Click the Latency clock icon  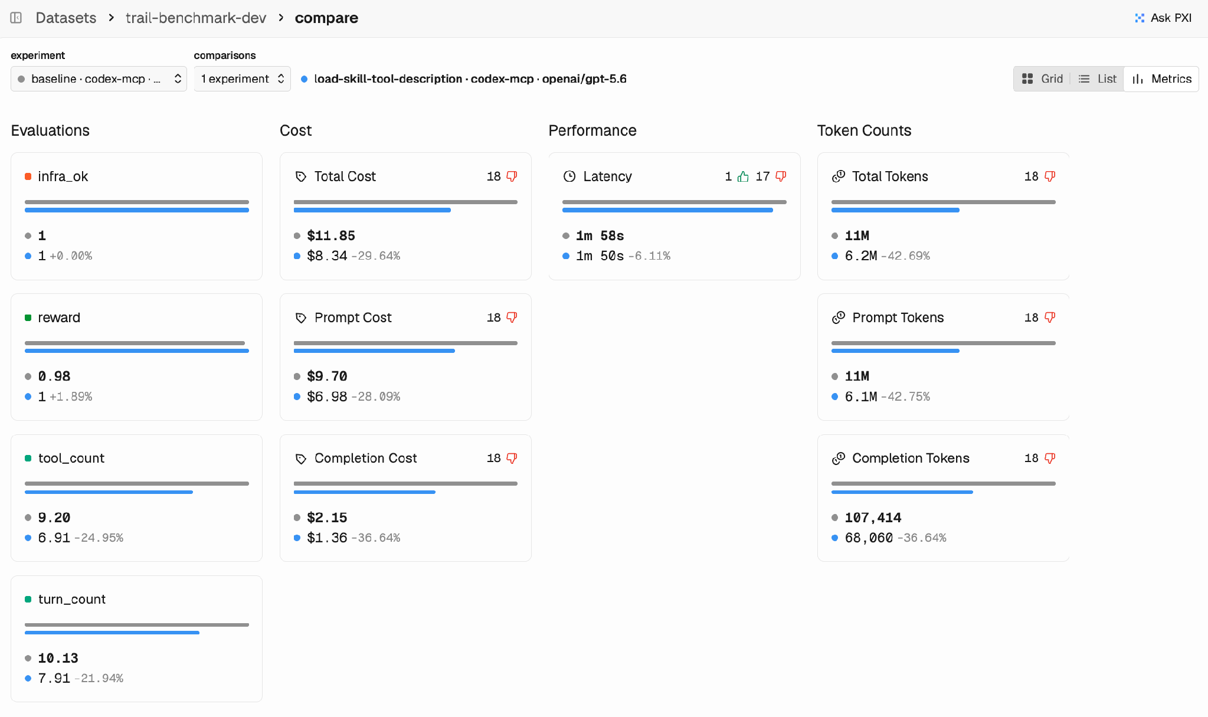click(x=569, y=176)
